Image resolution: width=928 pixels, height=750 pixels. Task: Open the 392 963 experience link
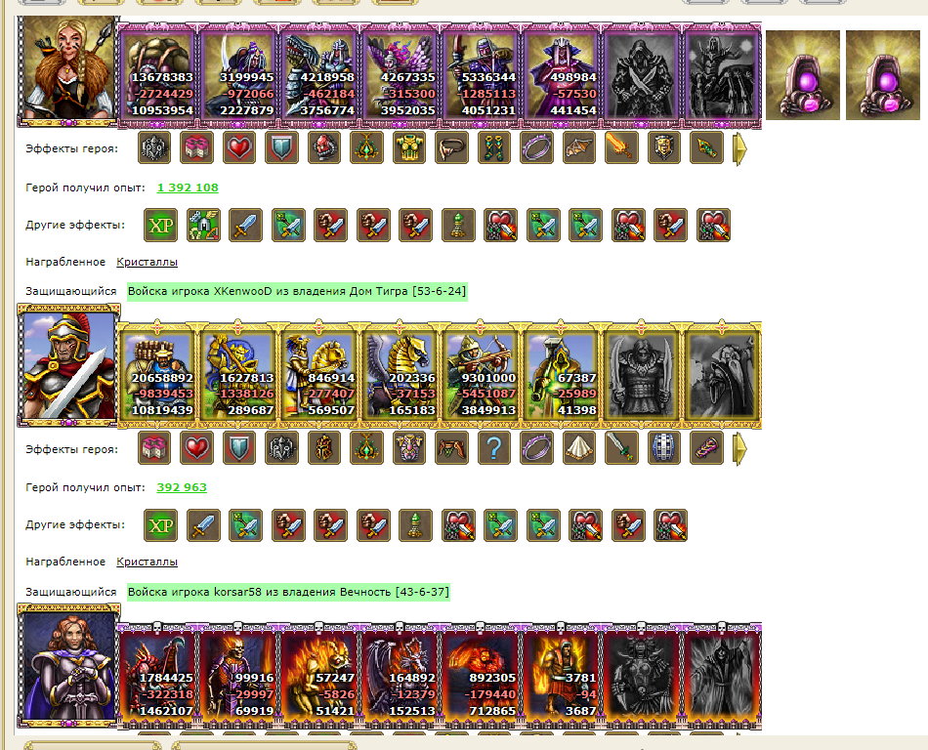(182, 487)
